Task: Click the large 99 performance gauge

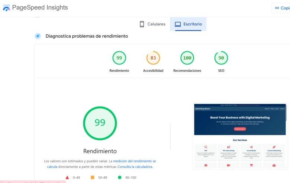Action: point(100,123)
